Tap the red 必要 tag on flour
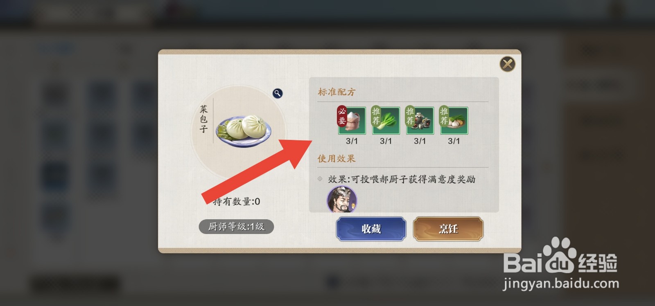655x306 pixels. coord(342,116)
